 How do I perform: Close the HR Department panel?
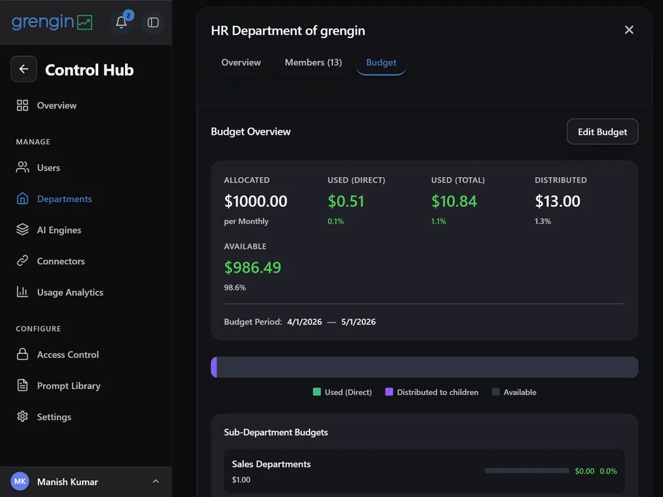pos(629,30)
